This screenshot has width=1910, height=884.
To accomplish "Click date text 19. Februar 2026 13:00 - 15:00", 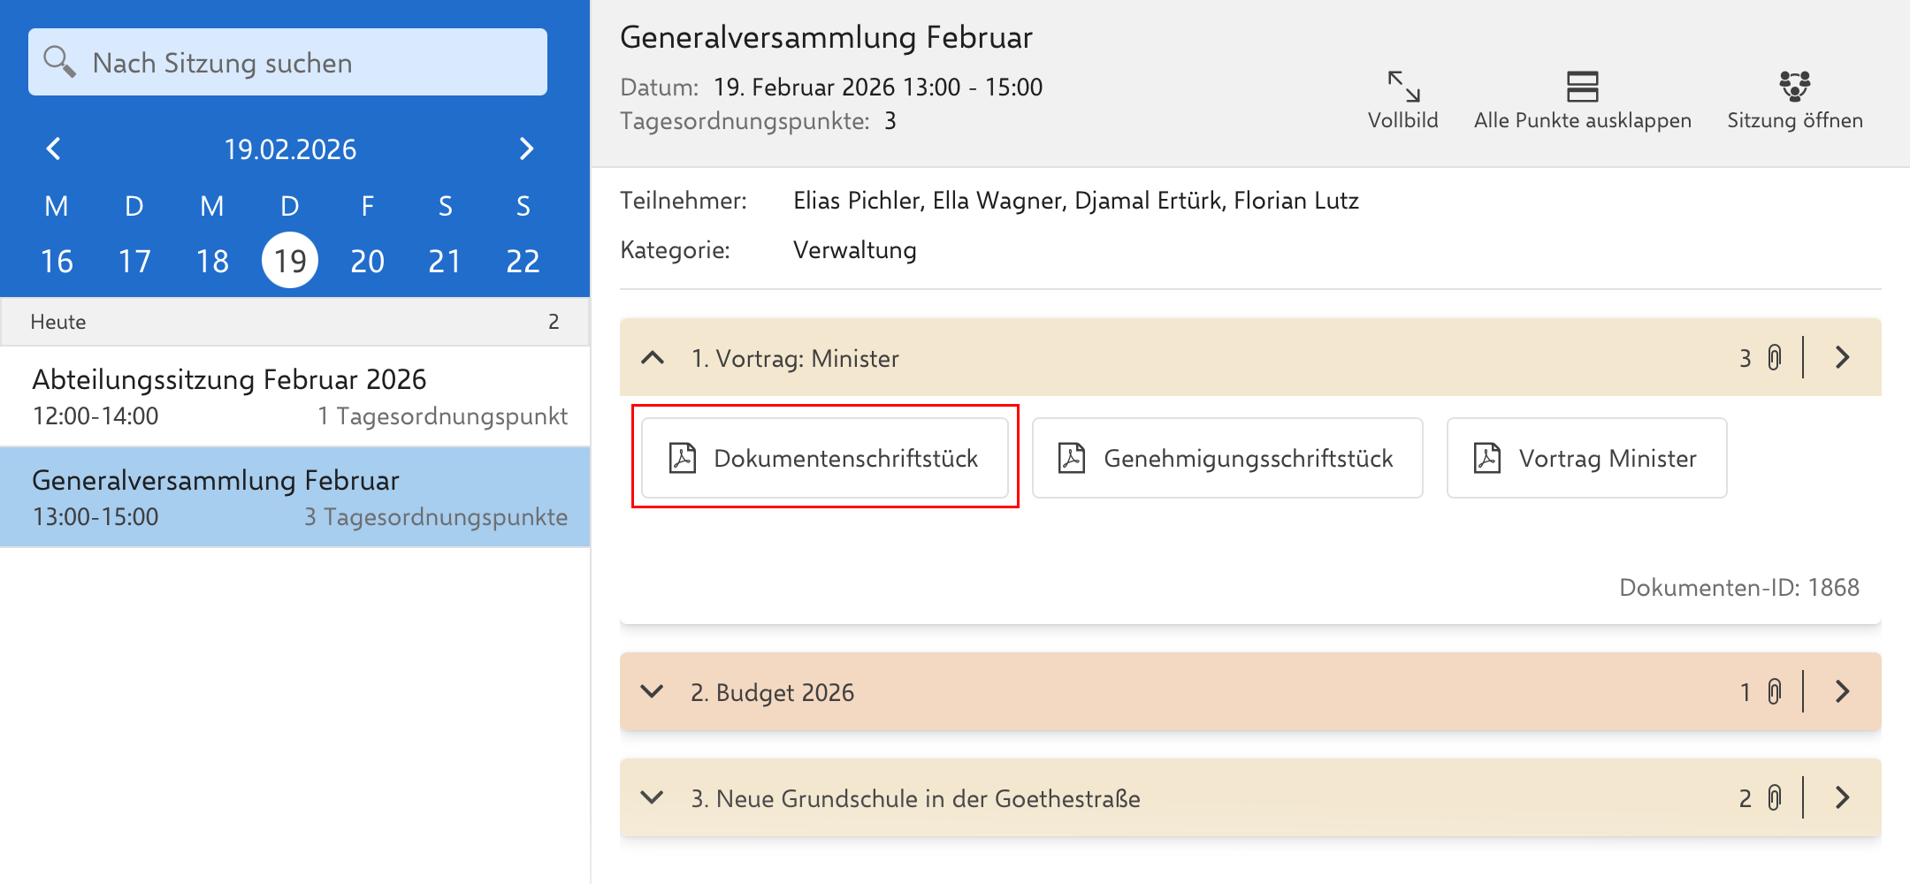I will 878,87.
